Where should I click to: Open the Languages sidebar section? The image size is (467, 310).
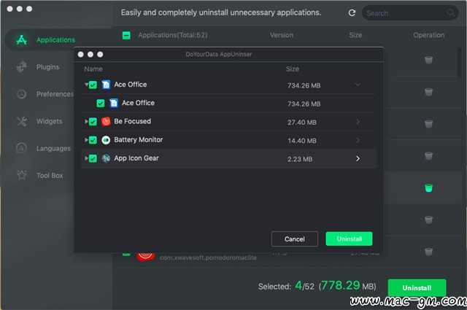pos(53,148)
